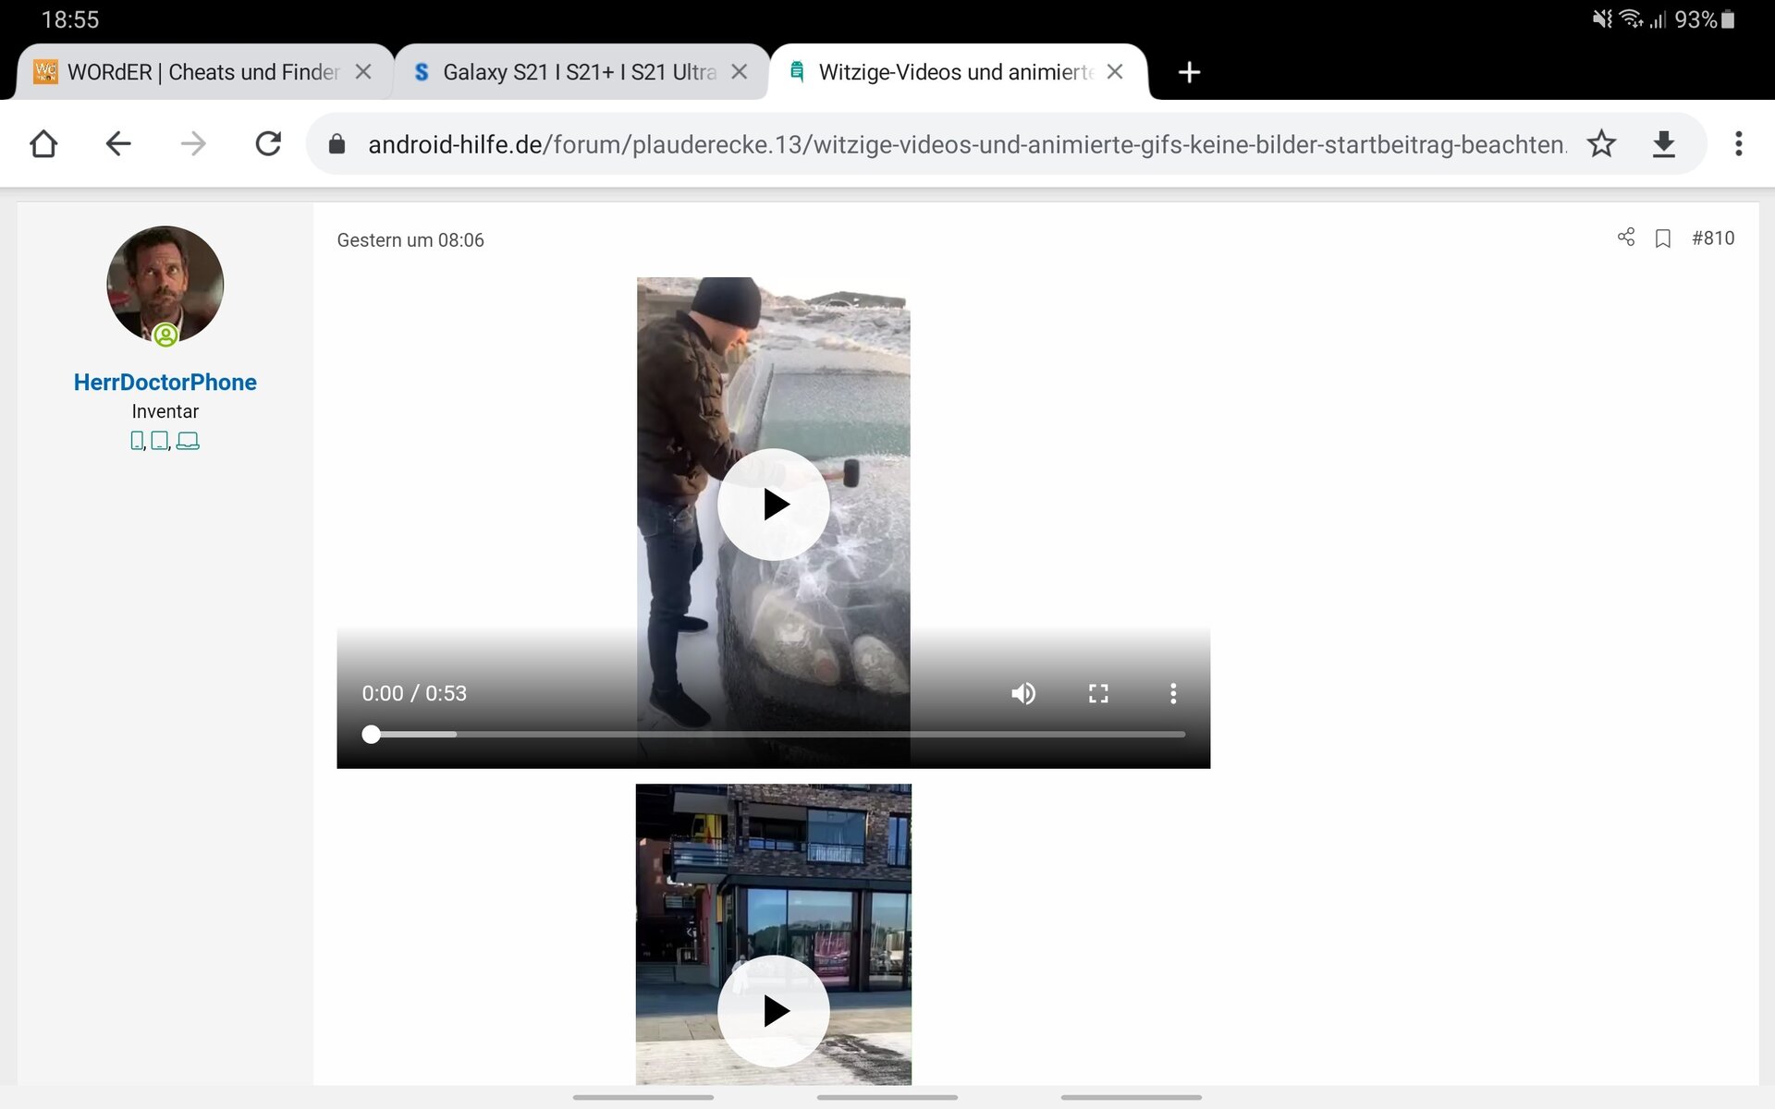Bookmark page with the star icon

point(1601,144)
